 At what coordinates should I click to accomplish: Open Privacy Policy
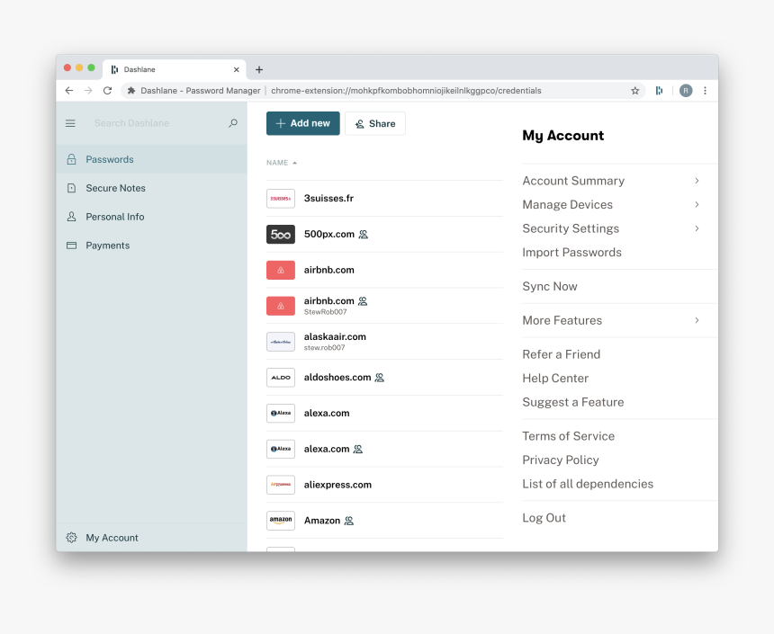pyautogui.click(x=561, y=460)
